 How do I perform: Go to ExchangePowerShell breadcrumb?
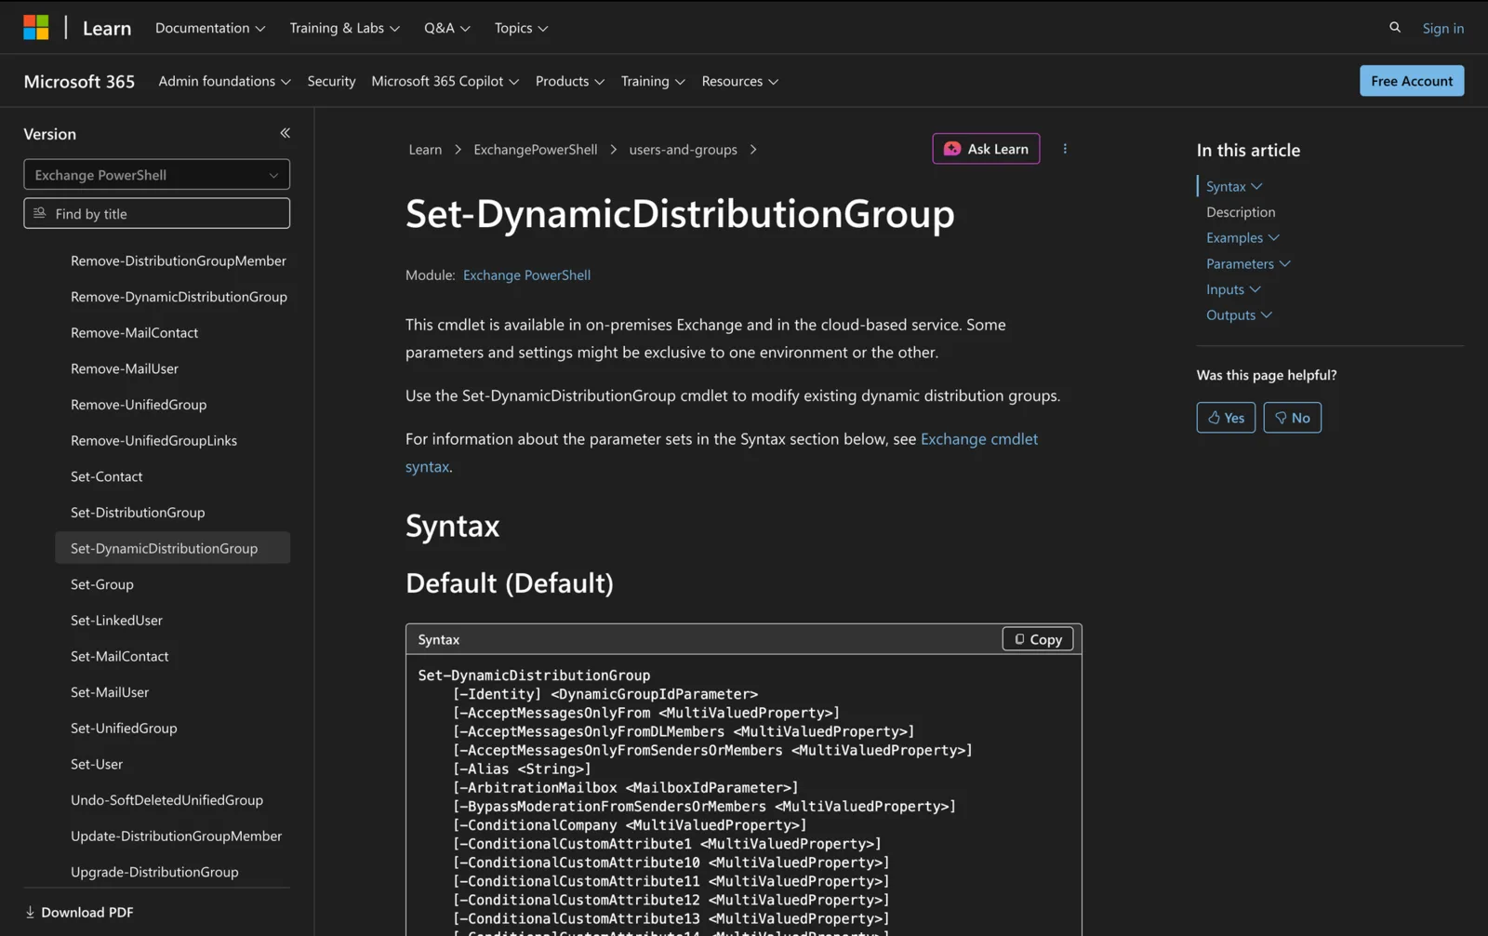535,150
